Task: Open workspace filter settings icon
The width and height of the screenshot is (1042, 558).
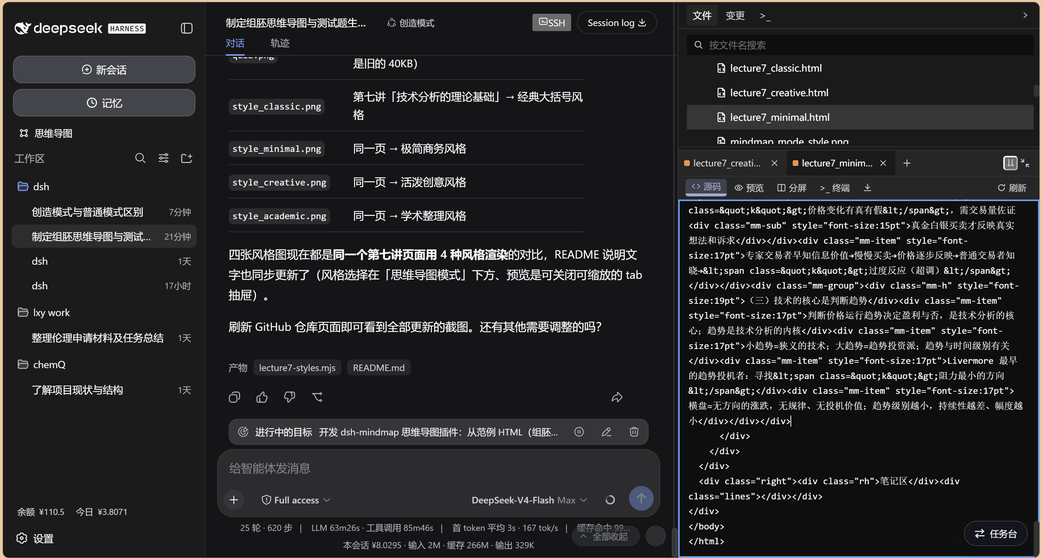Action: point(164,158)
